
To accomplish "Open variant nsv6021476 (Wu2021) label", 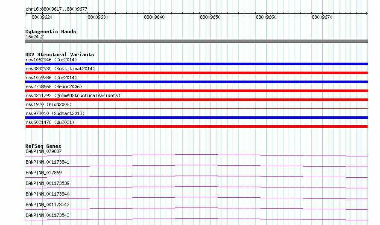I will (50, 122).
